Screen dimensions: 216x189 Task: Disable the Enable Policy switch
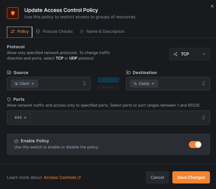click(x=195, y=144)
